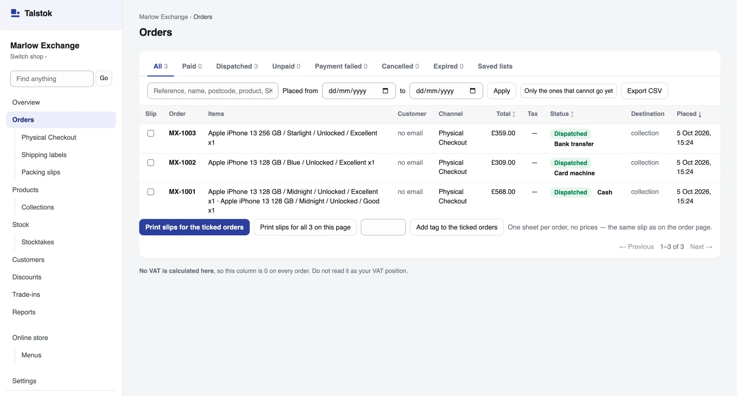Sort by Placed column arrow

click(x=700, y=114)
